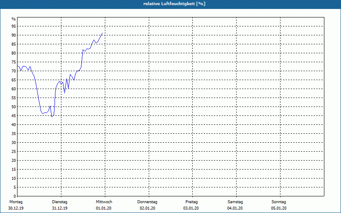Click the humidity curve's final peak near 91%
This screenshot has height=213, width=341.
tap(102, 33)
